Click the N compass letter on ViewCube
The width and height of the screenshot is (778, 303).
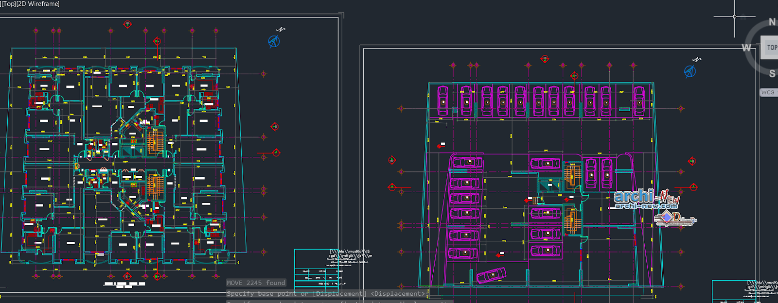pos(772,22)
